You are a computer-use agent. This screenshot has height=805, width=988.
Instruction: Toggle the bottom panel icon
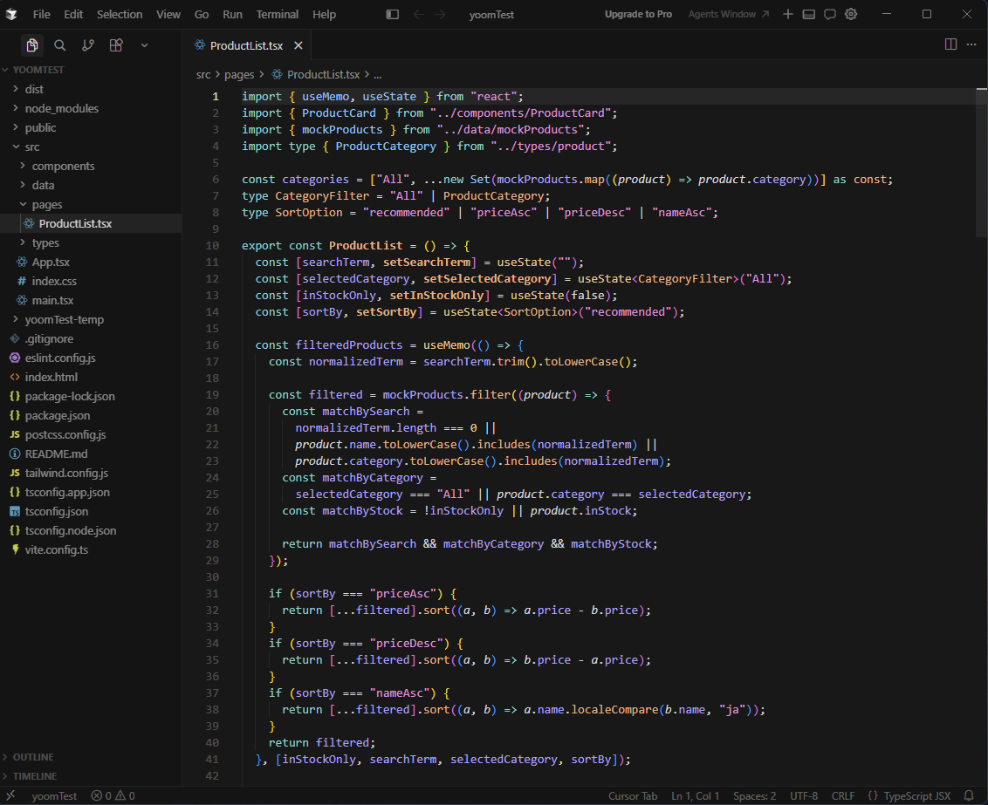(809, 14)
